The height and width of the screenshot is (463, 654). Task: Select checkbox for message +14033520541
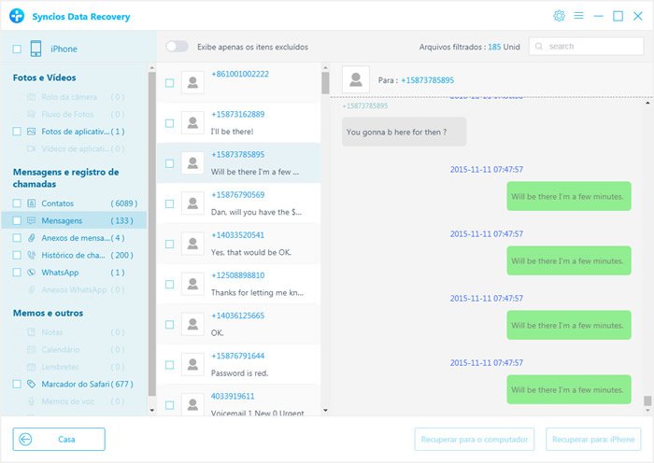coord(170,244)
